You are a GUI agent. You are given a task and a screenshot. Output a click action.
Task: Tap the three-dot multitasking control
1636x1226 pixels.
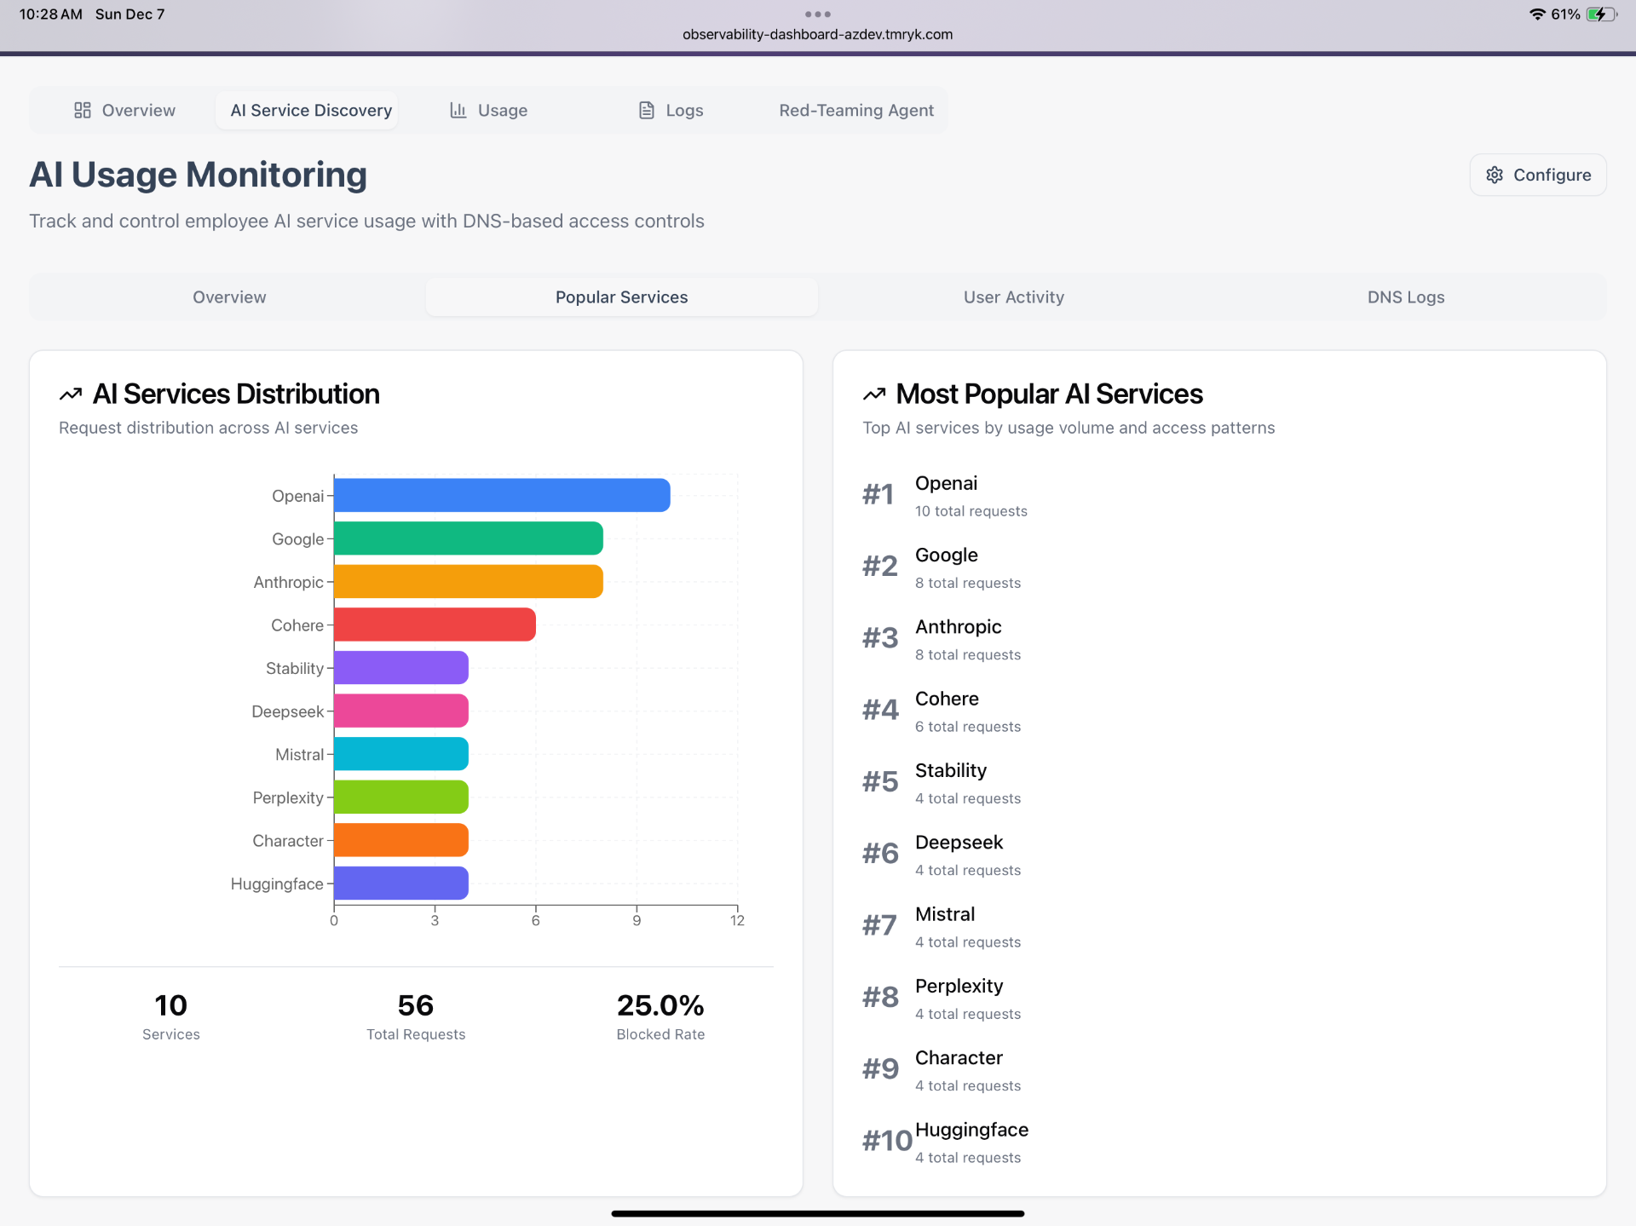(x=818, y=14)
